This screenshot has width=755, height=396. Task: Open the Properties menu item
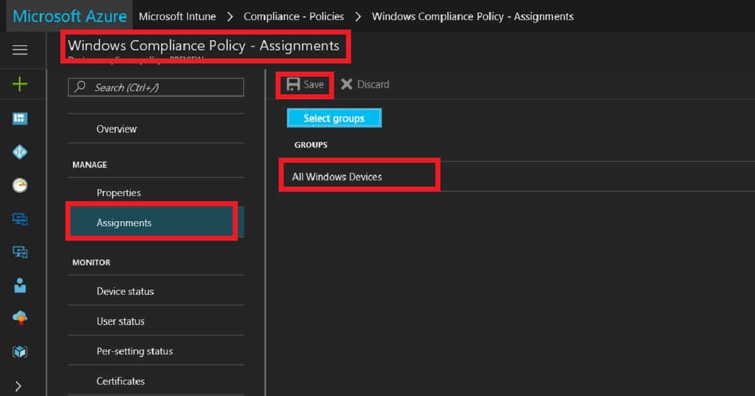click(x=118, y=193)
